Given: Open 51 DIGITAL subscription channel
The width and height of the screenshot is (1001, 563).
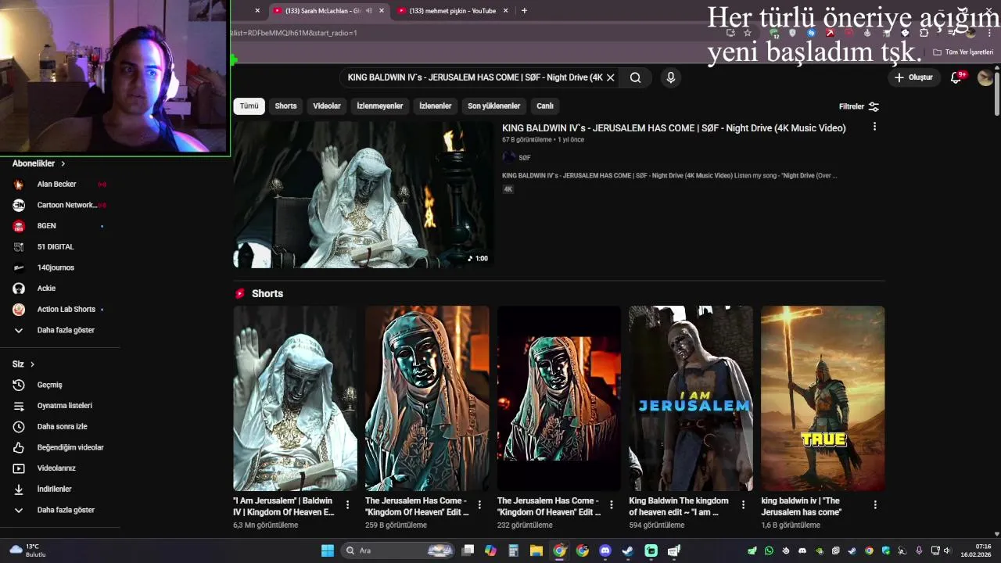Looking at the screenshot, I should [60, 246].
